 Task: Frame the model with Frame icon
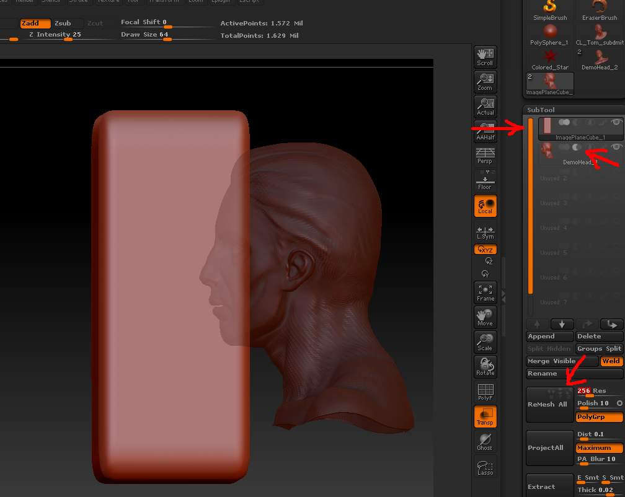485,292
